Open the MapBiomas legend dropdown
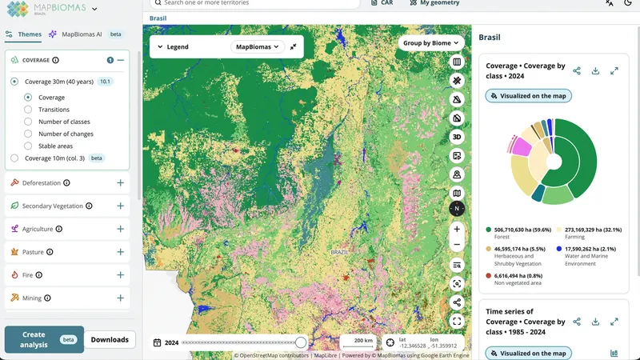This screenshot has width=640, height=360. click(257, 47)
